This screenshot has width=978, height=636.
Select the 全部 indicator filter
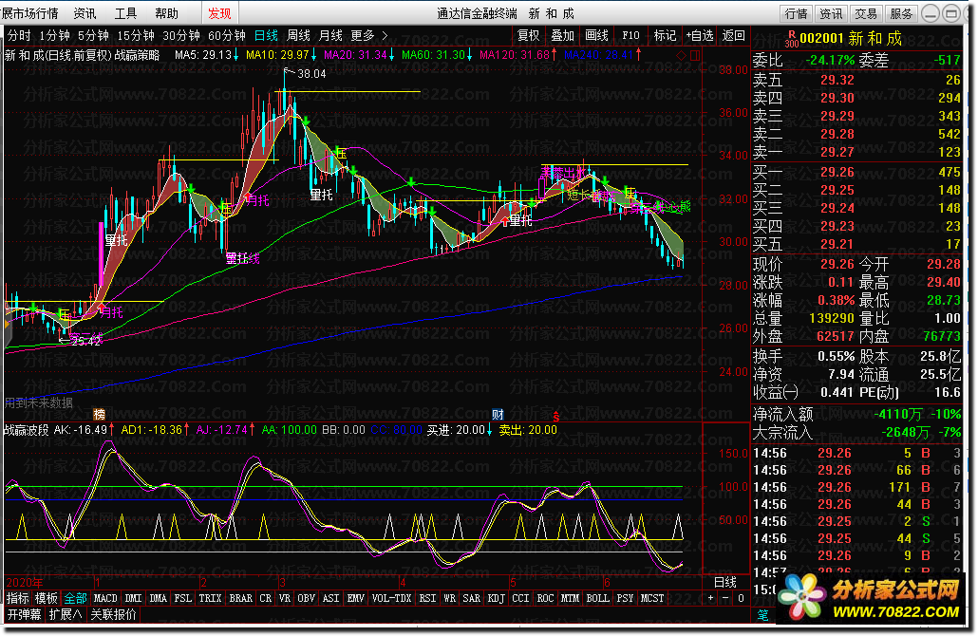[75, 598]
